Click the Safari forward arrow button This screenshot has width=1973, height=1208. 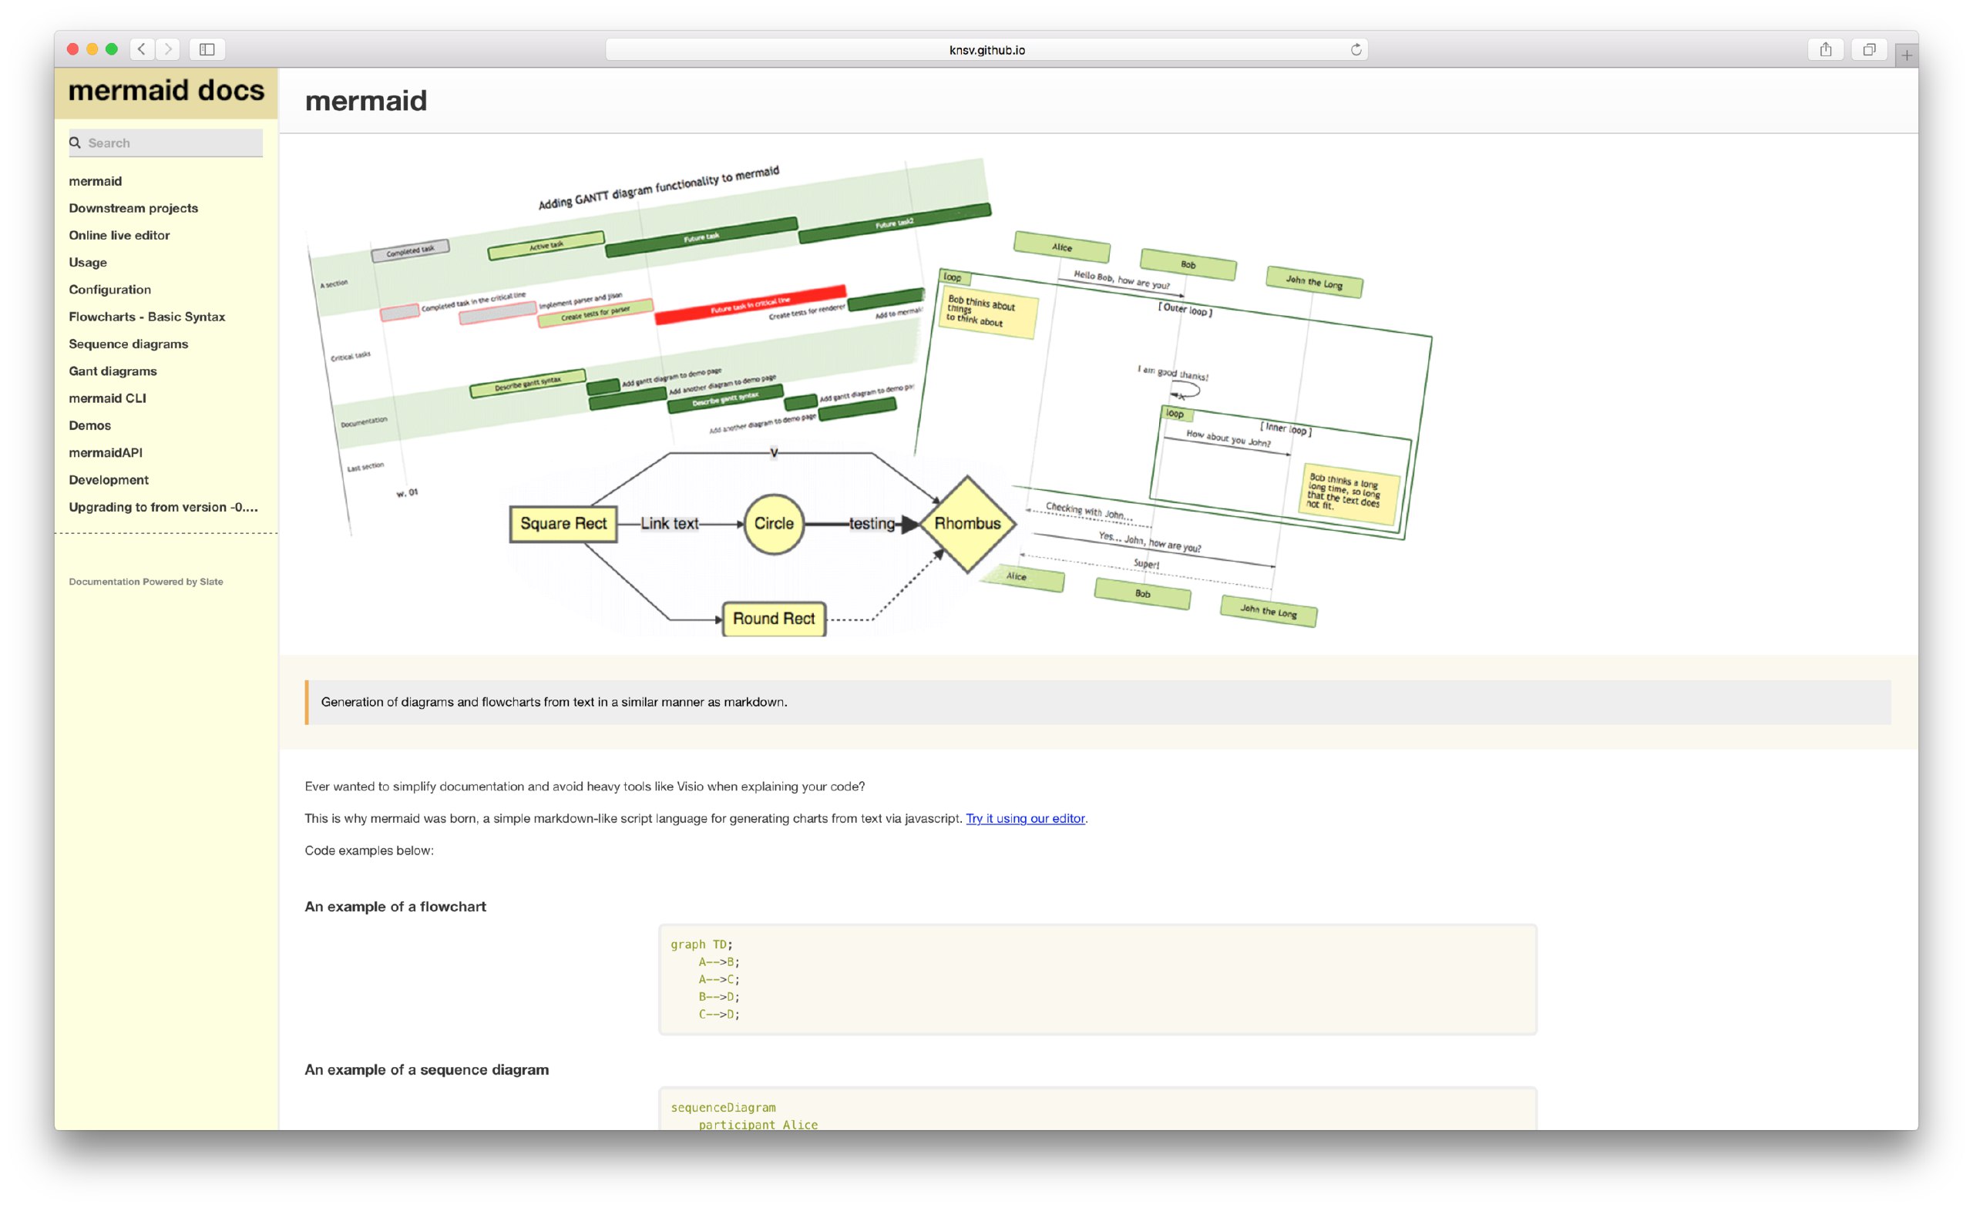(x=167, y=49)
